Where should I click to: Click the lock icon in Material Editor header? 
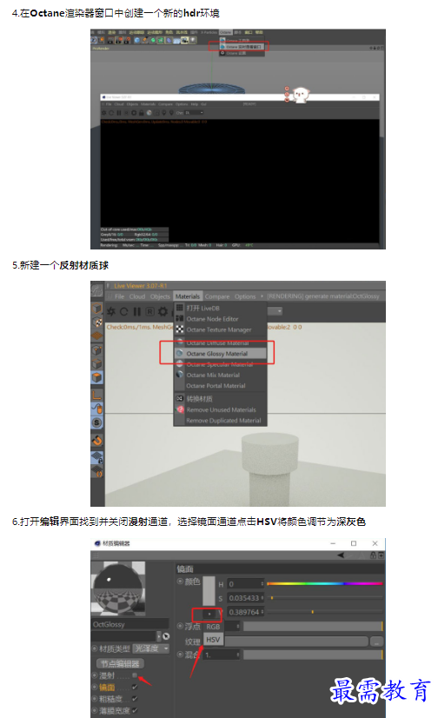374,555
